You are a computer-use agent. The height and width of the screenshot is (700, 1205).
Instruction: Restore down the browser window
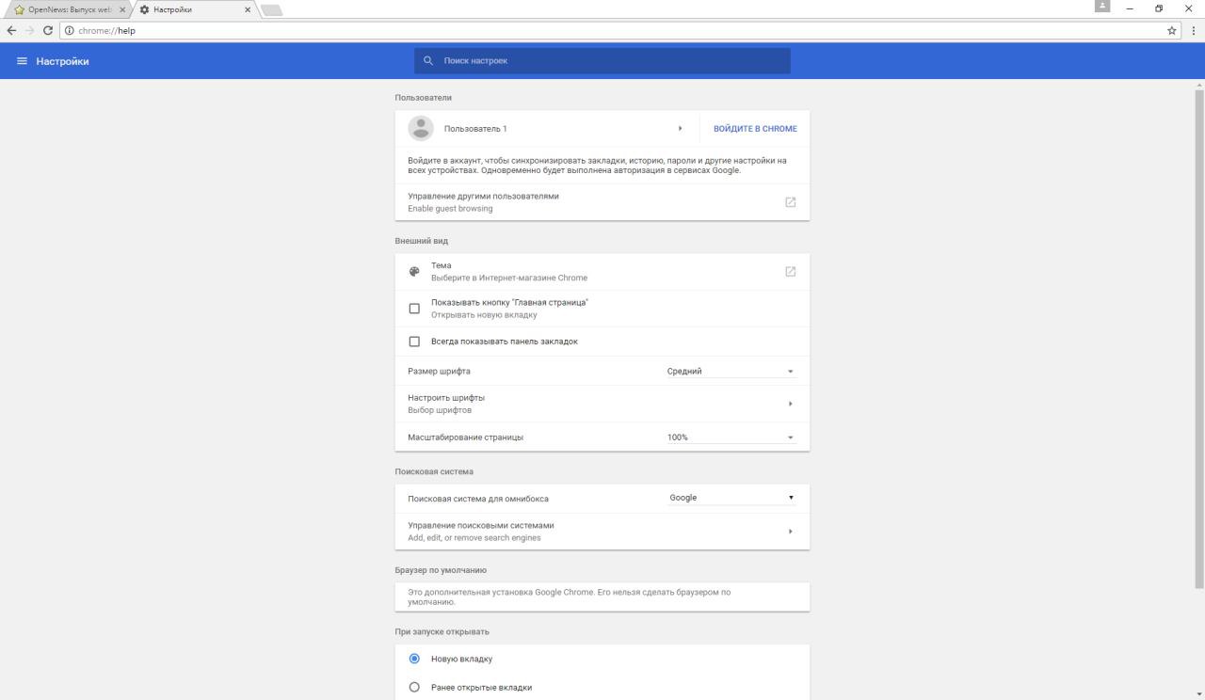point(1159,8)
